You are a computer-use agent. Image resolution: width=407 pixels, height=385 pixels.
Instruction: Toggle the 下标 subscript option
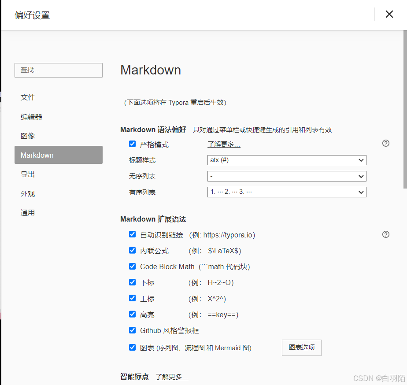pyautogui.click(x=132, y=282)
